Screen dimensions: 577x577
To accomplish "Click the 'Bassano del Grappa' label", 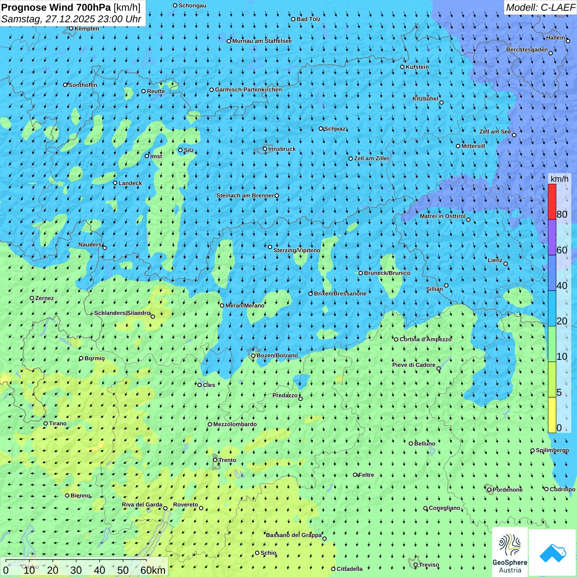I will click(294, 535).
